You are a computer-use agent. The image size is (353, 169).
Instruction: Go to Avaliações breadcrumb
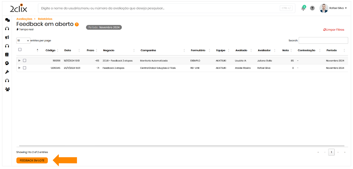(x=24, y=19)
